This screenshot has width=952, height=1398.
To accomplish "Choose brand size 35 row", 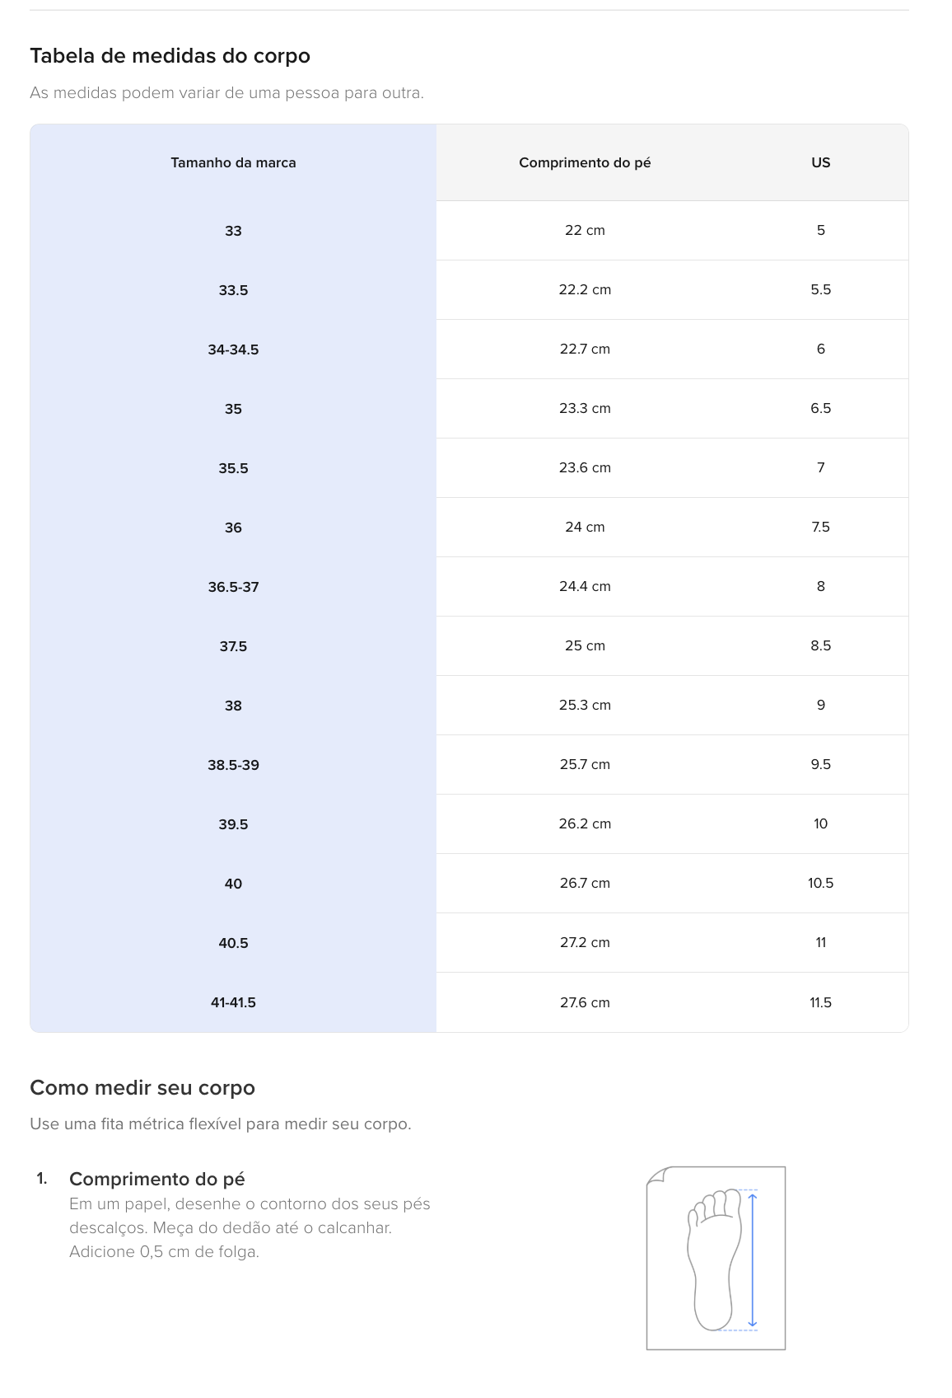I will [x=469, y=409].
